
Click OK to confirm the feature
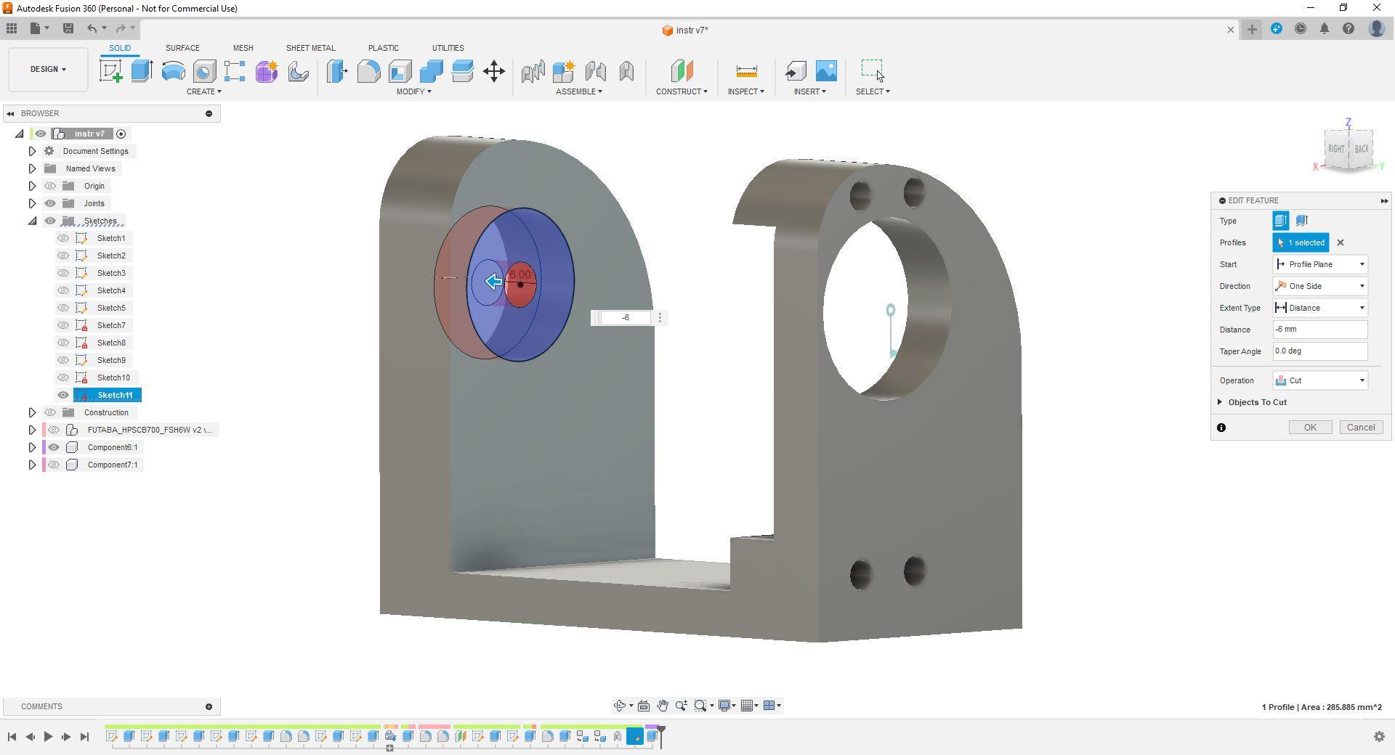[1310, 428]
